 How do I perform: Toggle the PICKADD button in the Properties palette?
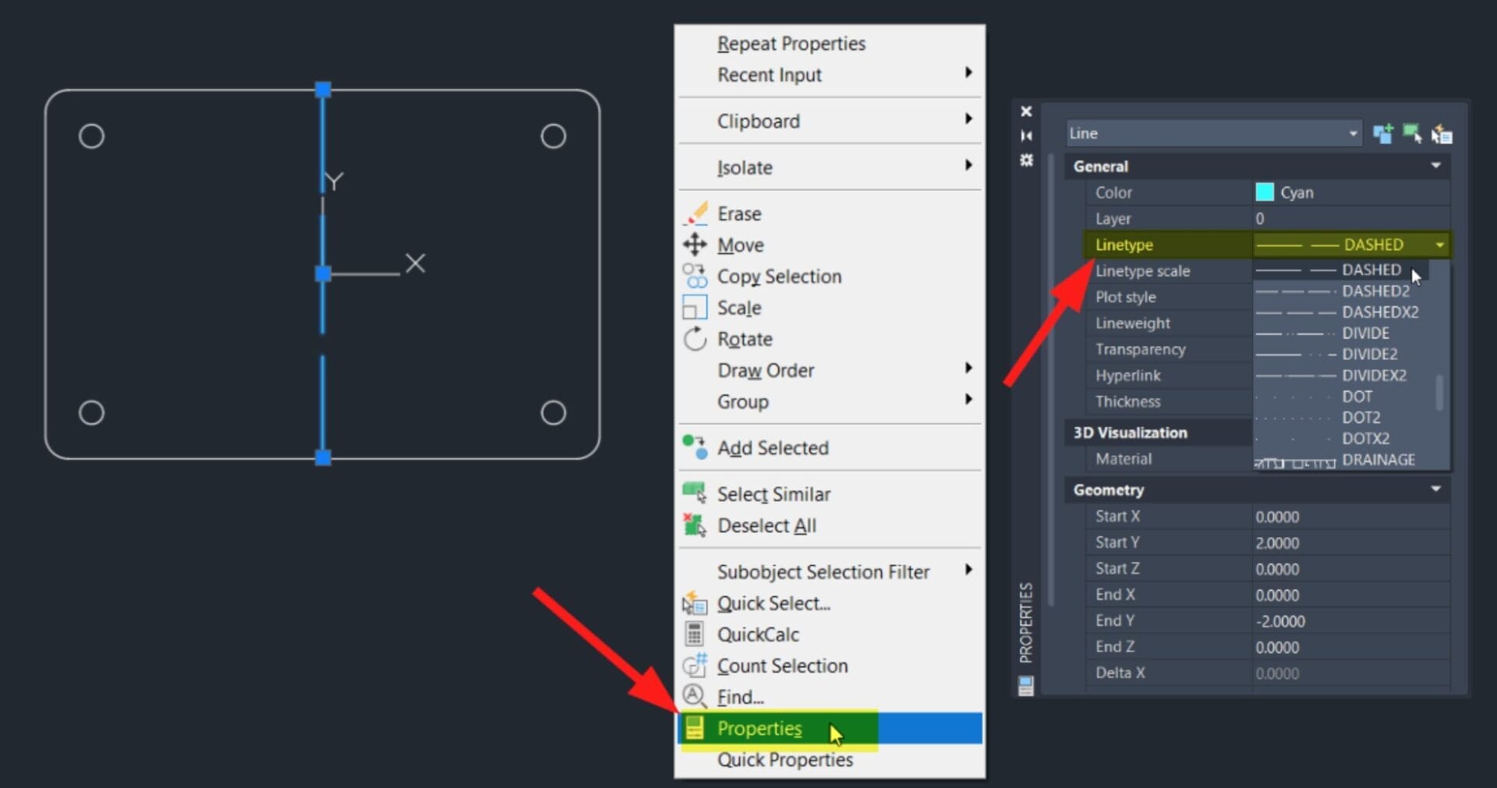pyautogui.click(x=1382, y=133)
